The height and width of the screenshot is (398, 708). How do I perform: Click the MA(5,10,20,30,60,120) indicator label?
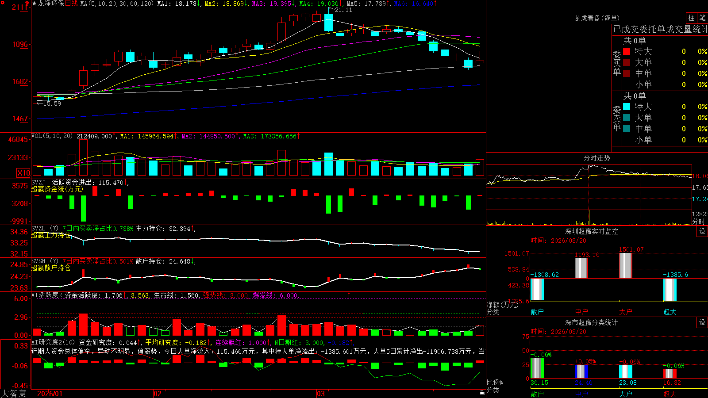(x=117, y=4)
